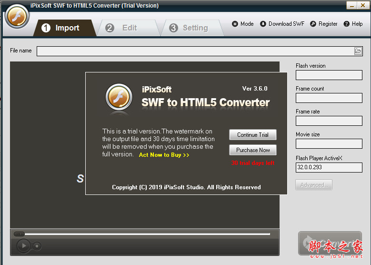The width and height of the screenshot is (371, 265).
Task: Click the copyright notice text in dialog
Action: 186,187
